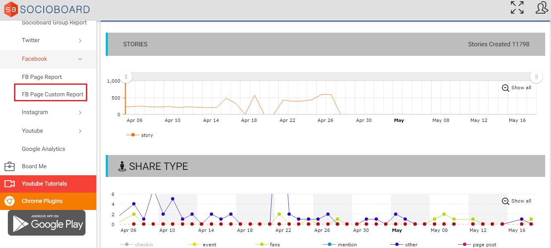Collapse the Facebook menu chevron
This screenshot has height=248, width=551.
(80, 59)
